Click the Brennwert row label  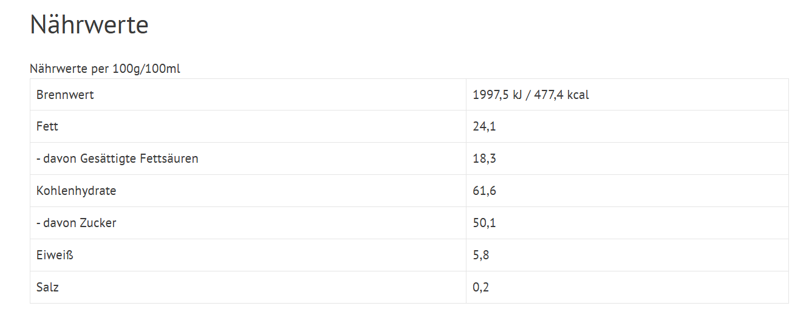pyautogui.click(x=65, y=95)
